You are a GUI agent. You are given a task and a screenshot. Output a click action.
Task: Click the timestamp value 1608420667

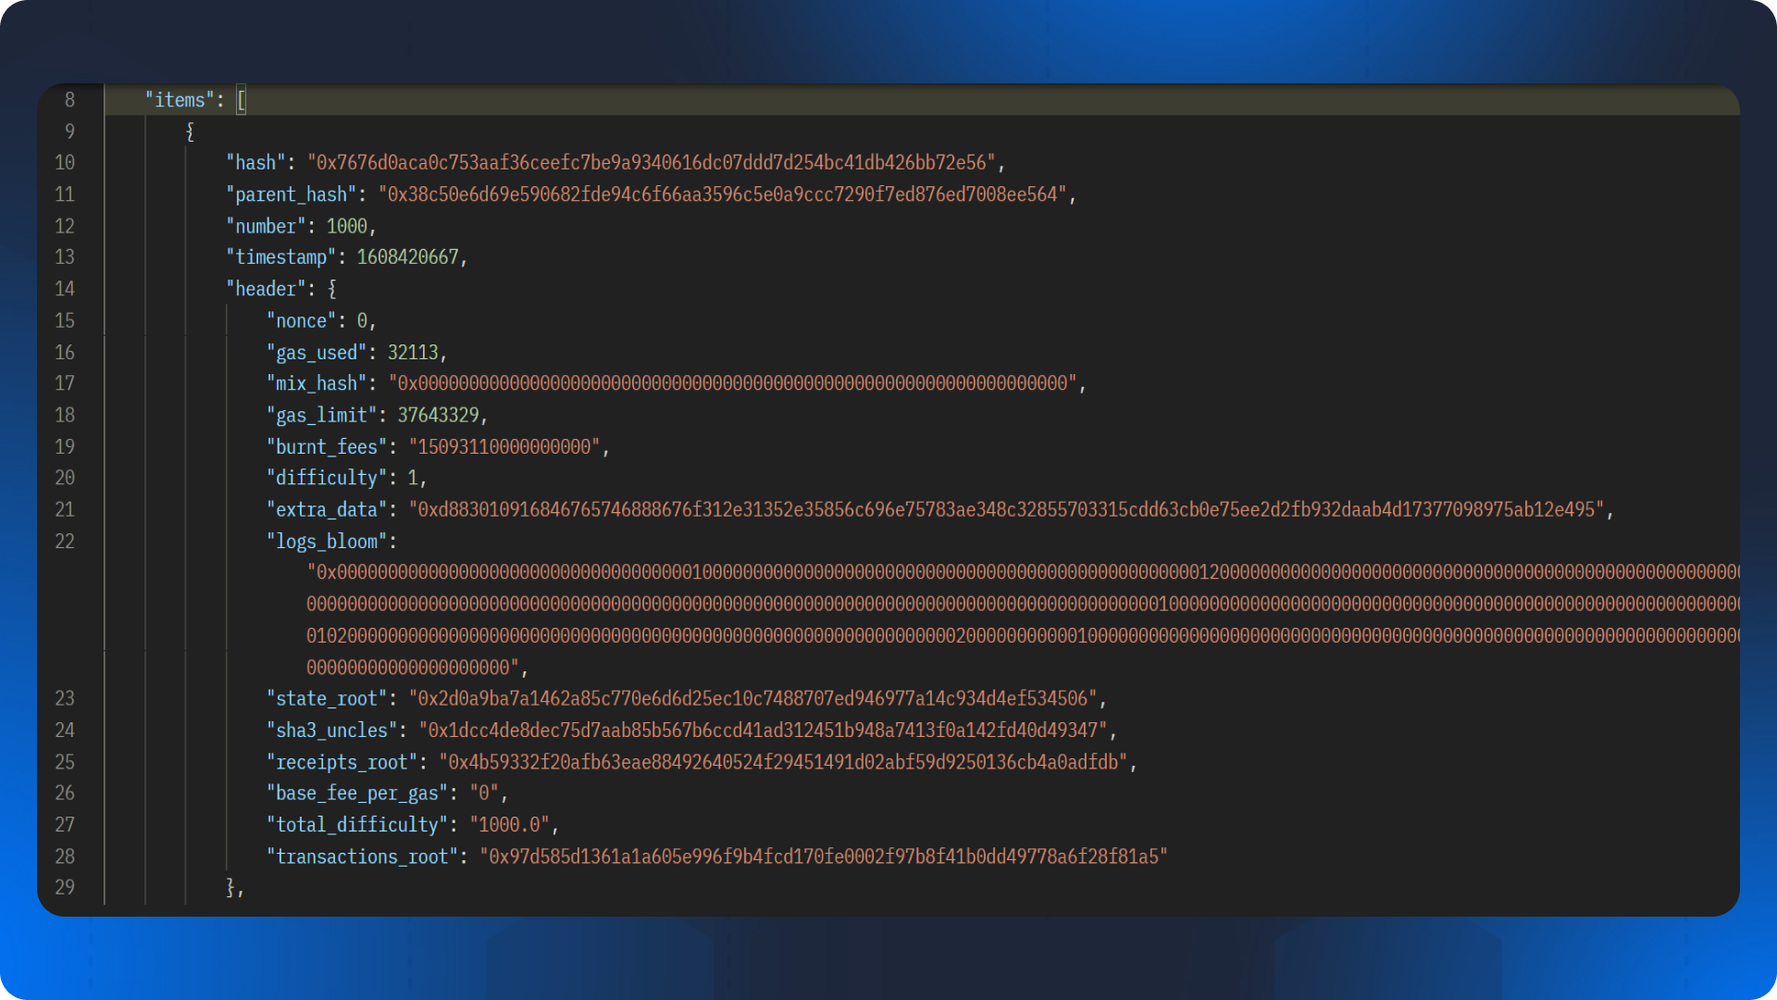pos(407,257)
